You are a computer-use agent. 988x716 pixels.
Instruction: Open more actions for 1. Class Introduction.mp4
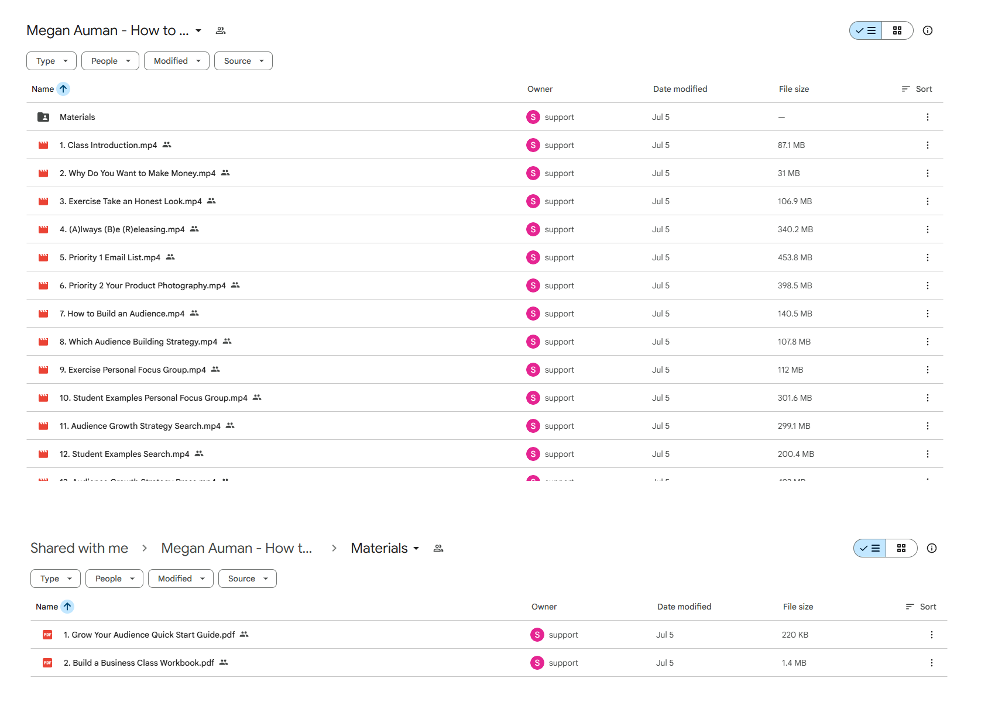927,145
